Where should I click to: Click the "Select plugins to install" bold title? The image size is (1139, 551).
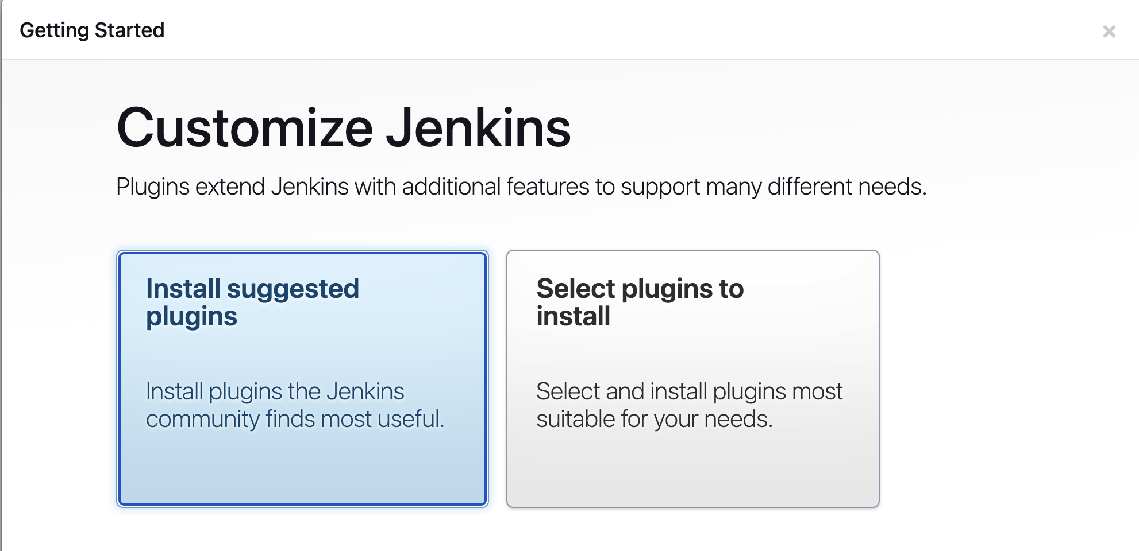point(640,302)
